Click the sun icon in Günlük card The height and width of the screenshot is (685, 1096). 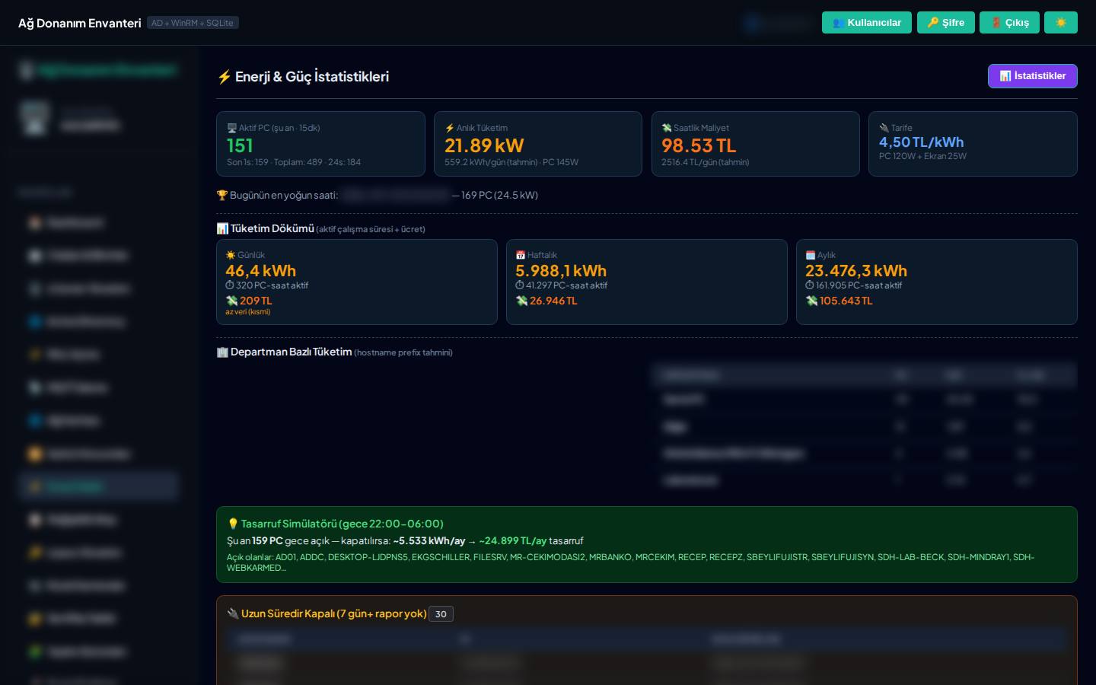pyautogui.click(x=231, y=255)
